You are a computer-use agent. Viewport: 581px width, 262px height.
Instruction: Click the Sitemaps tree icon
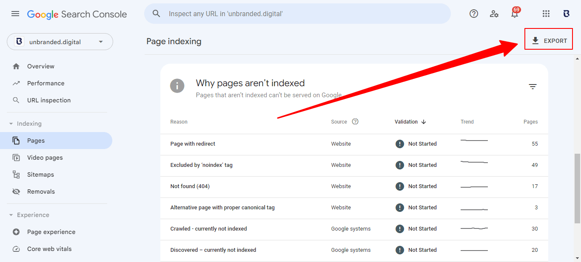tap(16, 175)
